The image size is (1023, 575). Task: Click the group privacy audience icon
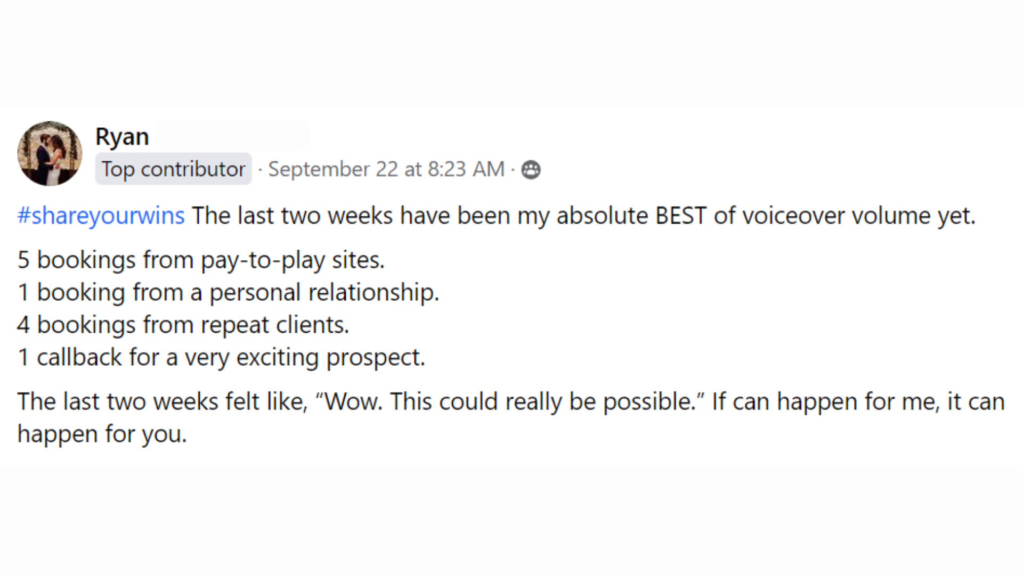point(531,170)
